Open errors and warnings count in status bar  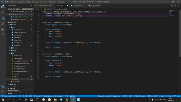[x=27, y=96]
